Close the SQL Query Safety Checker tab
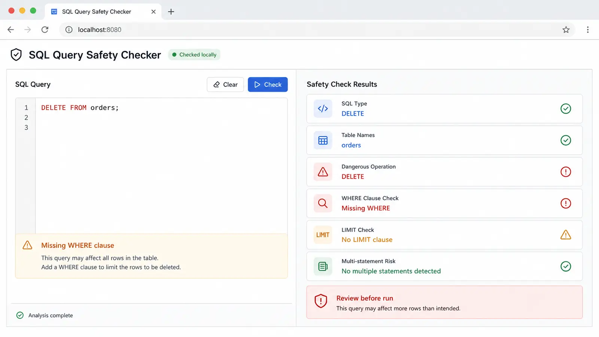 153,12
